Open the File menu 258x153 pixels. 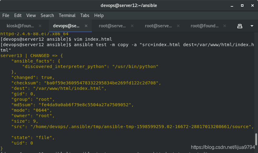pyautogui.click(x=6, y=15)
